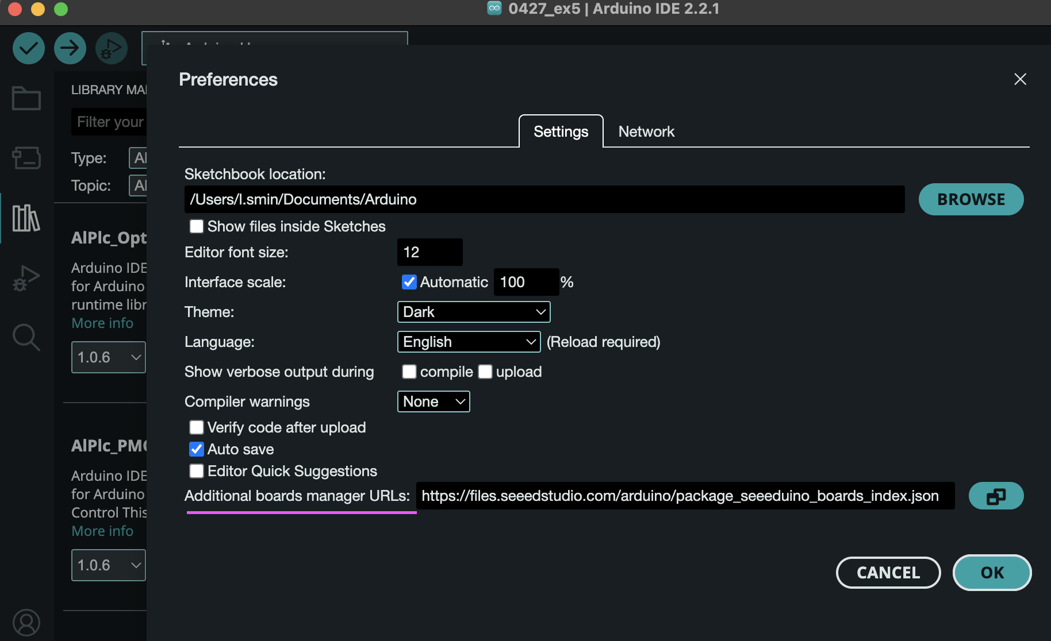Click the library filter search field

tap(109, 122)
